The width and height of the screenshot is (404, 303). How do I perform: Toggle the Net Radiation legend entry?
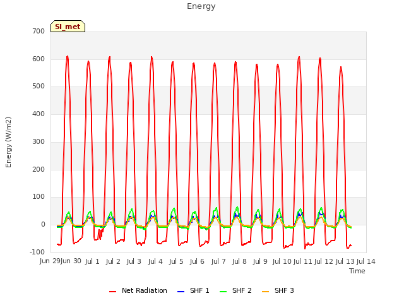[138, 290]
